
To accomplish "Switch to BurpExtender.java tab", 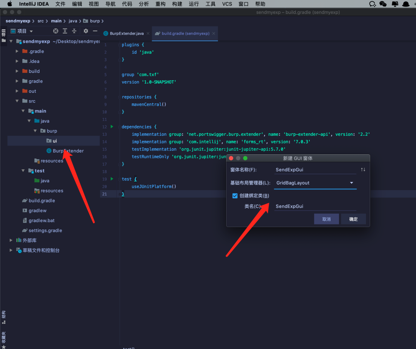I will pyautogui.click(x=127, y=34).
